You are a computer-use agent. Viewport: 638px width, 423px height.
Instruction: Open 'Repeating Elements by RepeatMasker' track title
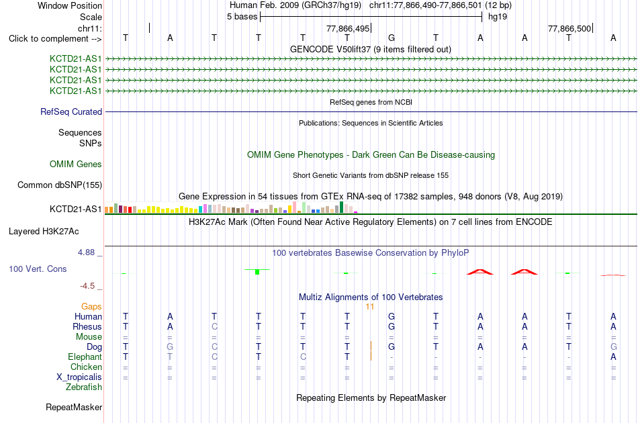coord(371,397)
